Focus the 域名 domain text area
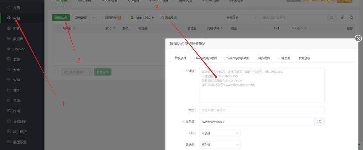This screenshot has width=363, height=150. (x=262, y=85)
